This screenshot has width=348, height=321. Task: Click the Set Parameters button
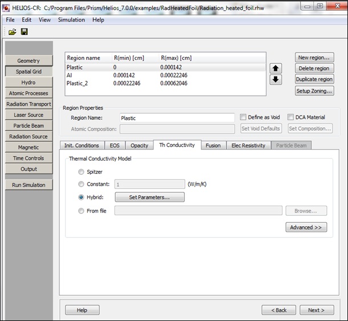pos(149,197)
